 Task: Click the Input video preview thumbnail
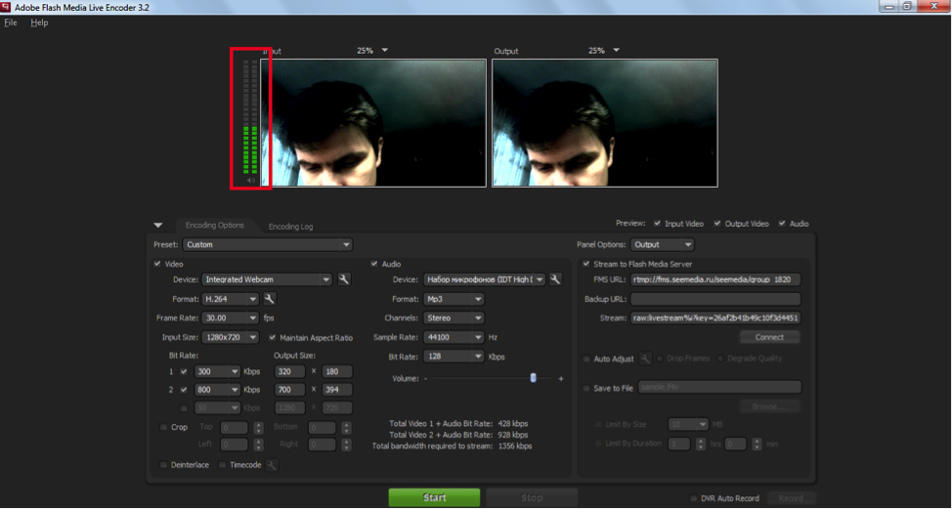[373, 122]
